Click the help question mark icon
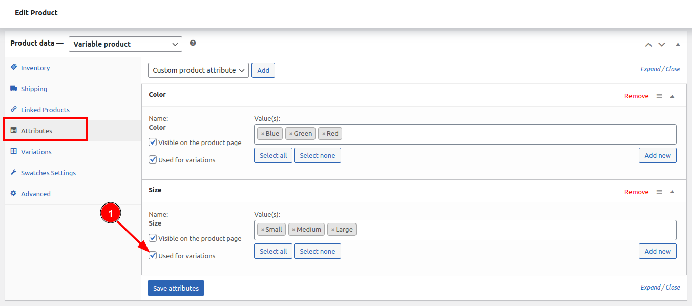The height and width of the screenshot is (306, 692). [193, 43]
